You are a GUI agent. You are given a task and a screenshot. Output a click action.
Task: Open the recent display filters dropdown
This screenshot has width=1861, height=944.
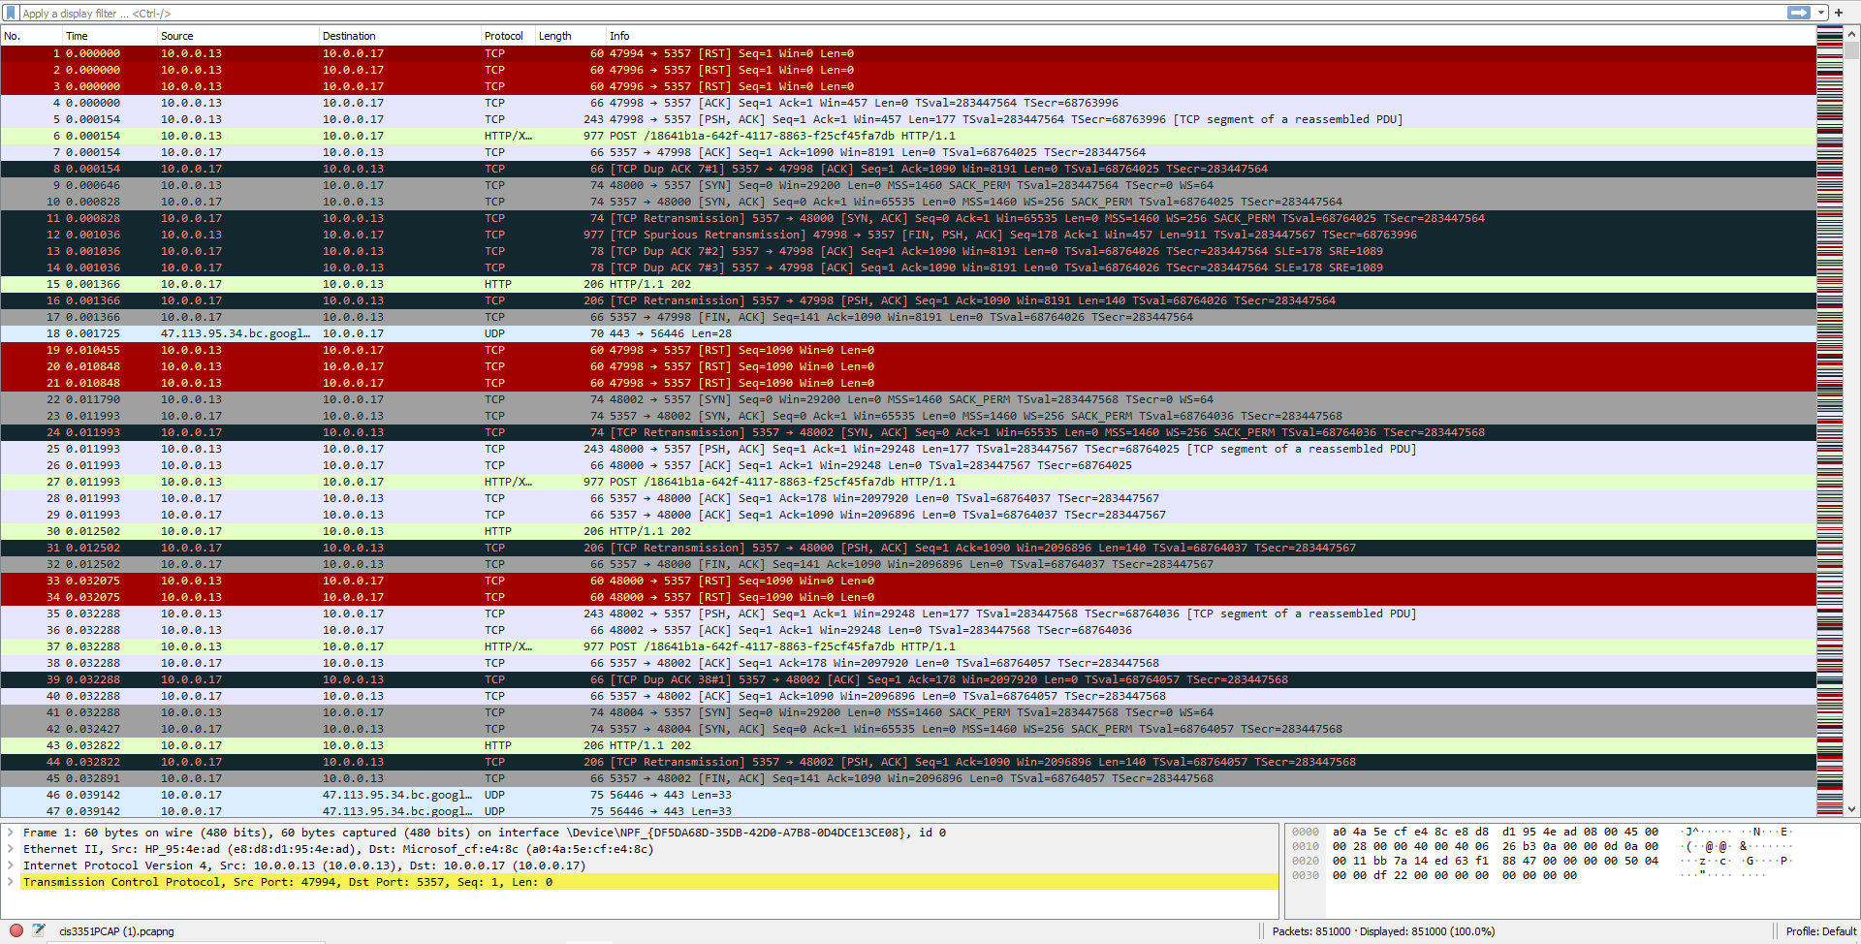click(1818, 13)
